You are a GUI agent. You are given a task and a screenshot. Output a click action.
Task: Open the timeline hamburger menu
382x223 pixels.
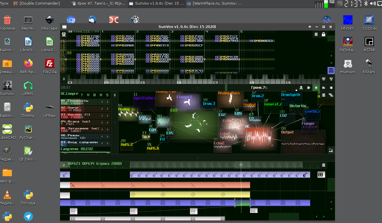click(x=324, y=165)
